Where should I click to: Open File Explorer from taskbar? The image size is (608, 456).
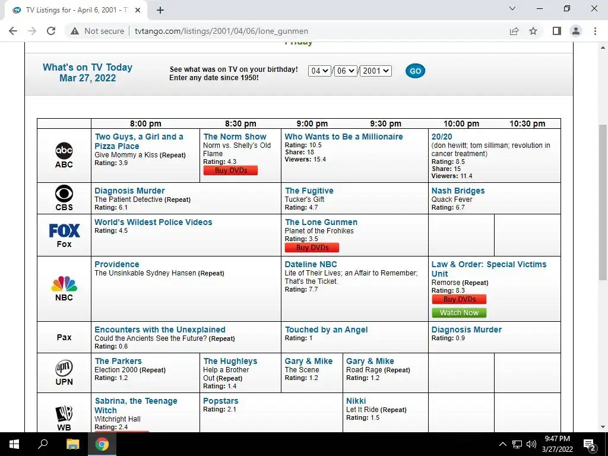[72, 444]
